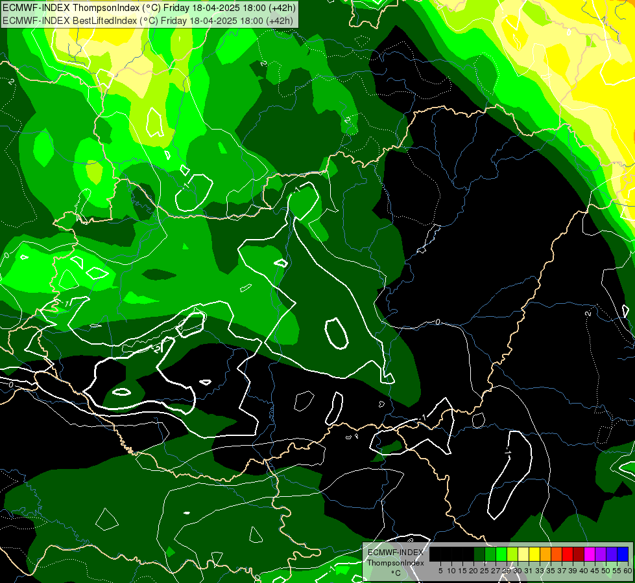Click the legend value 10
This screenshot has width=635, height=583.
point(451,571)
